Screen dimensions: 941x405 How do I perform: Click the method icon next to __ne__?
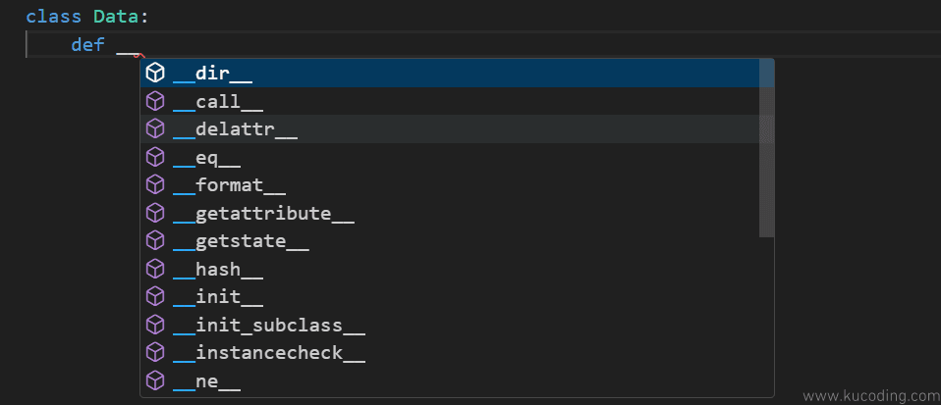click(155, 381)
